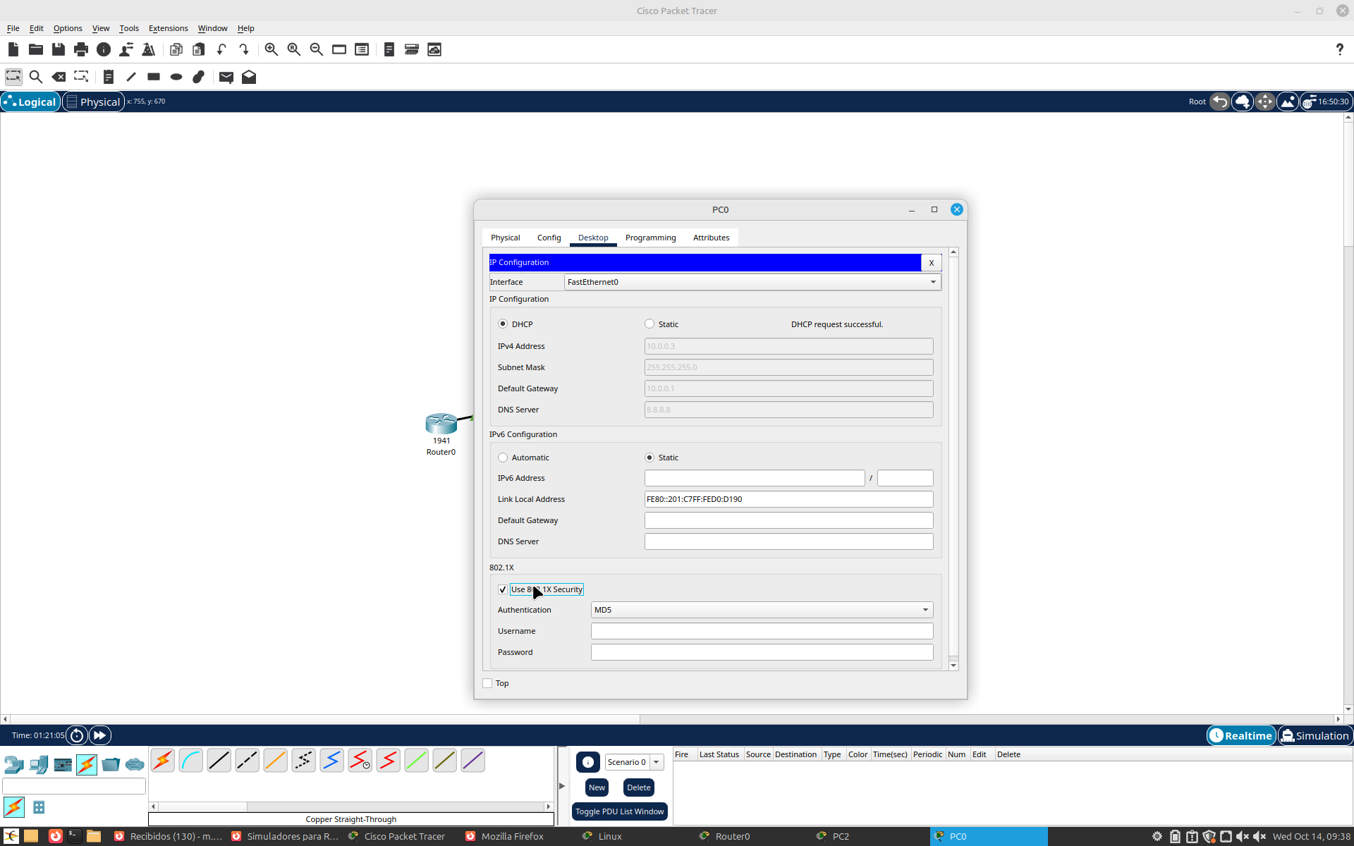Select the Connections lightning category icon
The image size is (1354, 846).
87,764
